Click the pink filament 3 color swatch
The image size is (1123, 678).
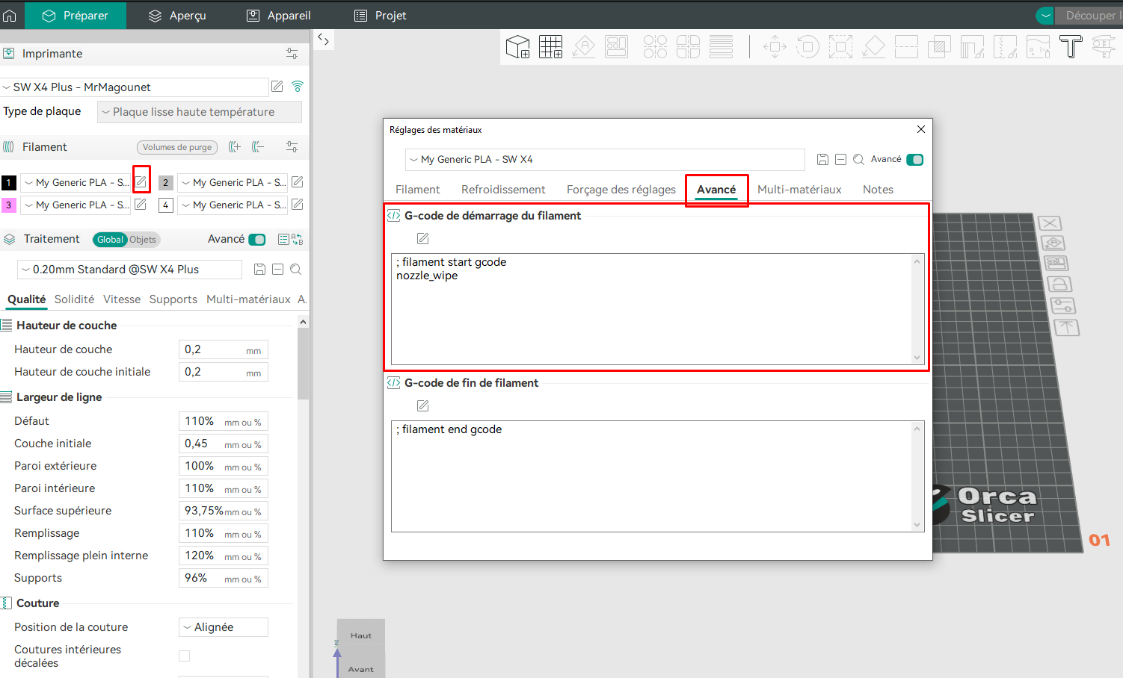[x=9, y=205]
